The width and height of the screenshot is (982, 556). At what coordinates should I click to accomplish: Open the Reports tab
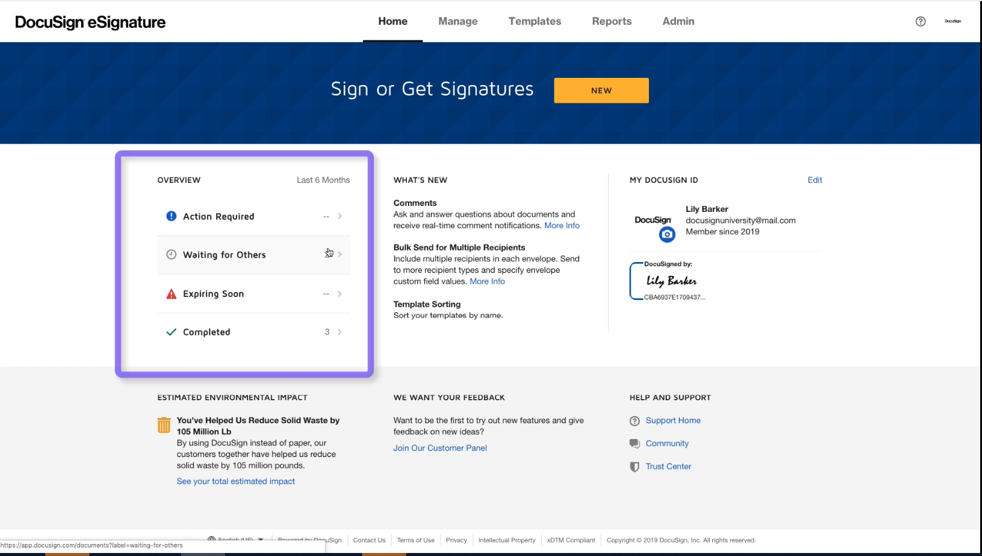coord(612,21)
